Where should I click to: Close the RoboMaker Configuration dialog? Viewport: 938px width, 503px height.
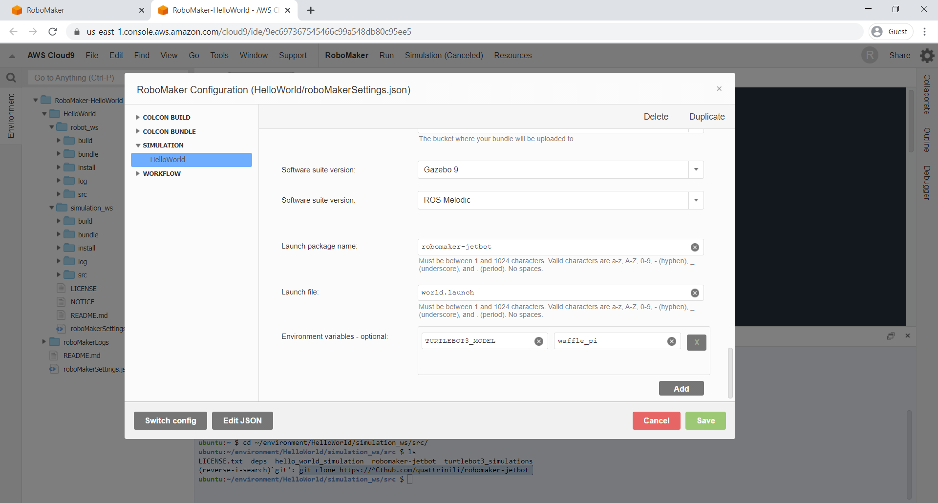click(x=719, y=88)
